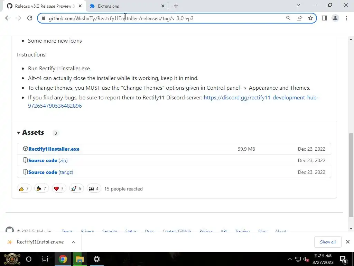
Task: Click the 99.9 MB file size text
Action: tap(246, 149)
